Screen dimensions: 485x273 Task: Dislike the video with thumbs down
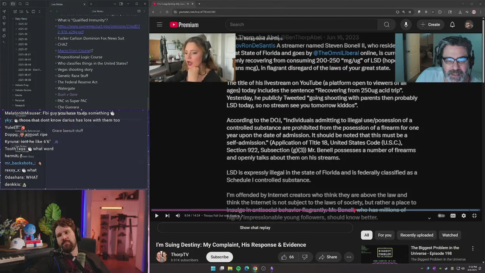[x=305, y=257]
